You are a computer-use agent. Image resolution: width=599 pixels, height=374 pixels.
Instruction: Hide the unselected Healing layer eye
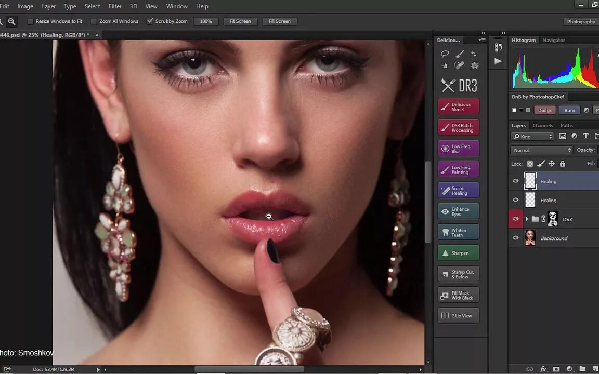tap(515, 199)
